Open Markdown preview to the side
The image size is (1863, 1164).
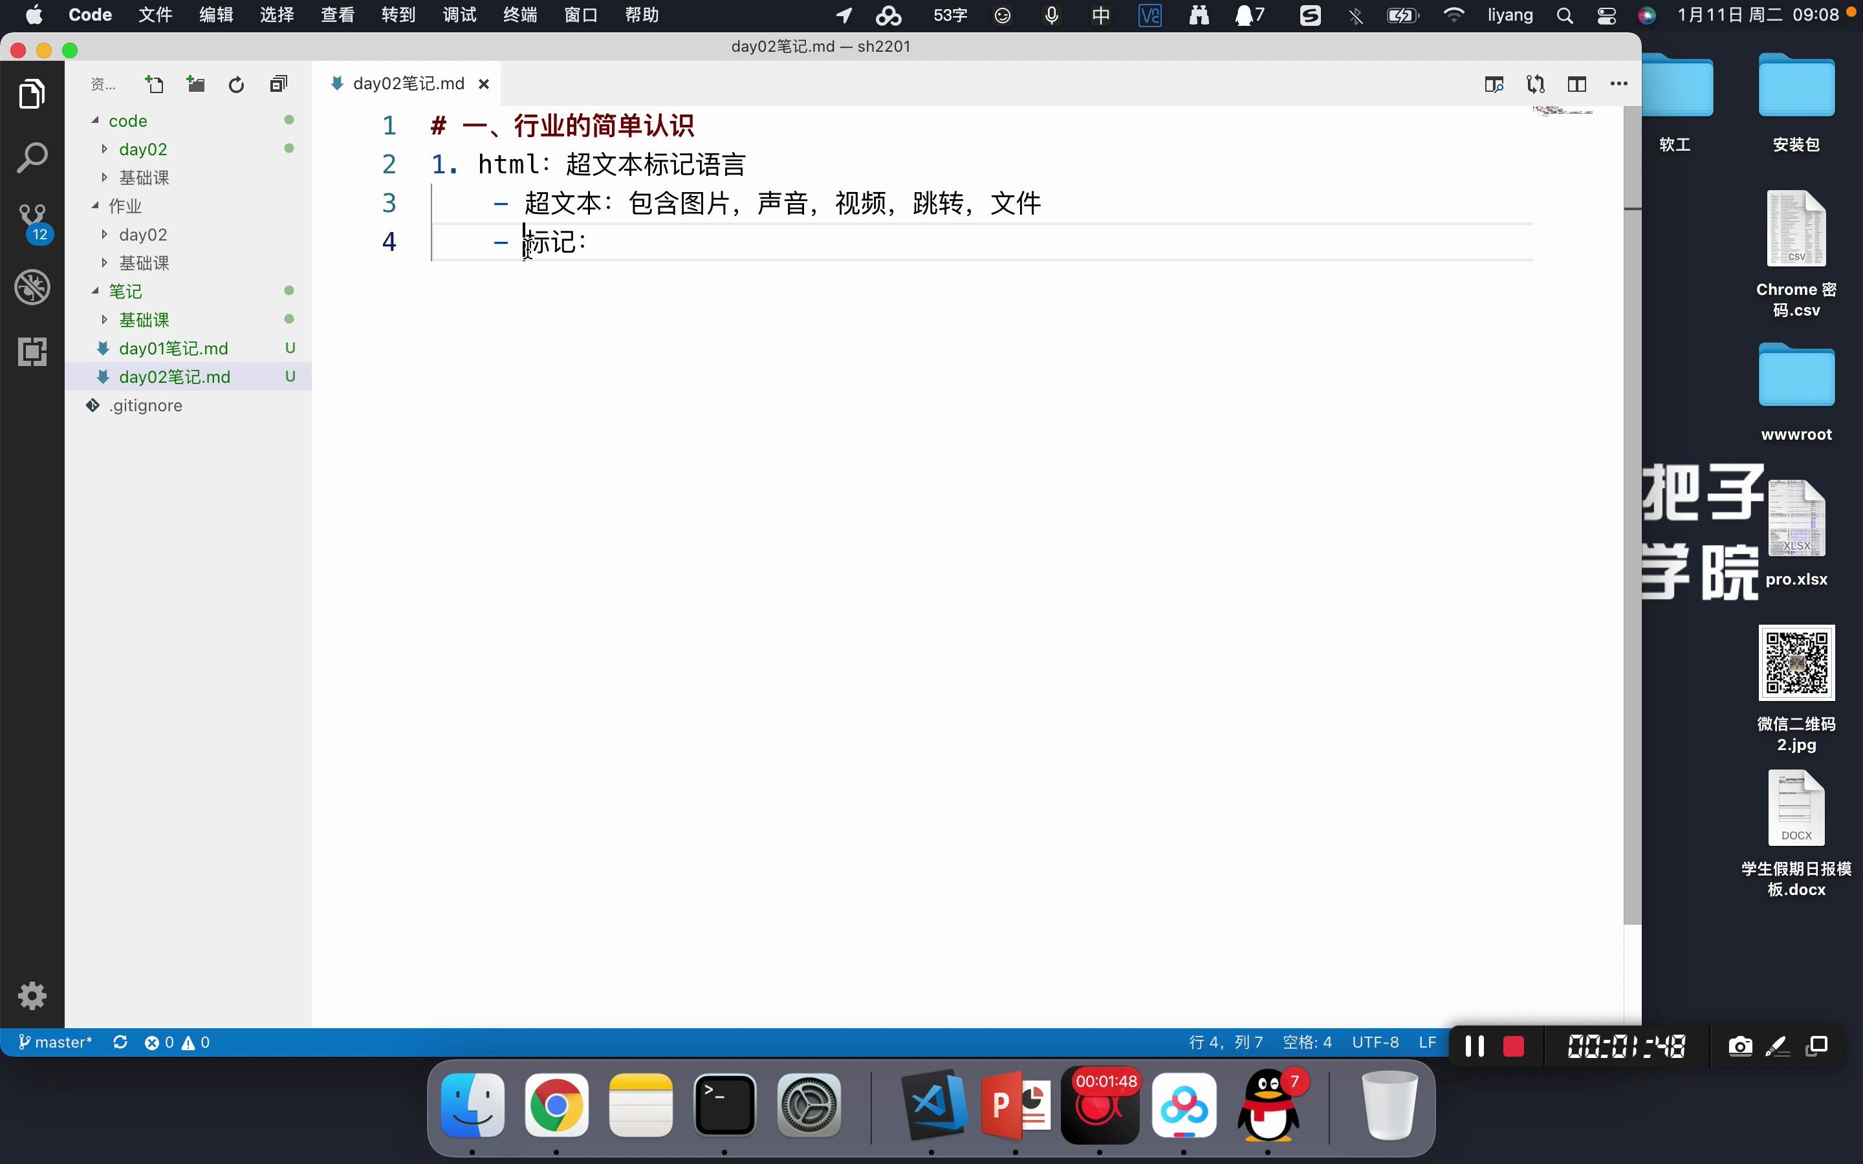(1494, 83)
